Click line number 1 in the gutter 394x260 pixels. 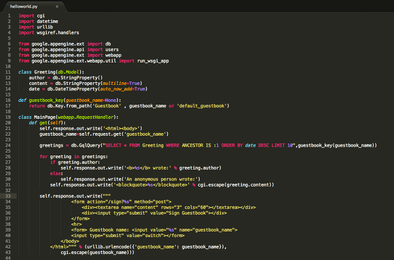click(x=10, y=16)
